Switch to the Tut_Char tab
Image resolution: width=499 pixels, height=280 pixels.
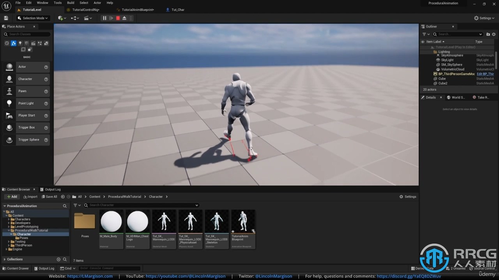pos(178,10)
